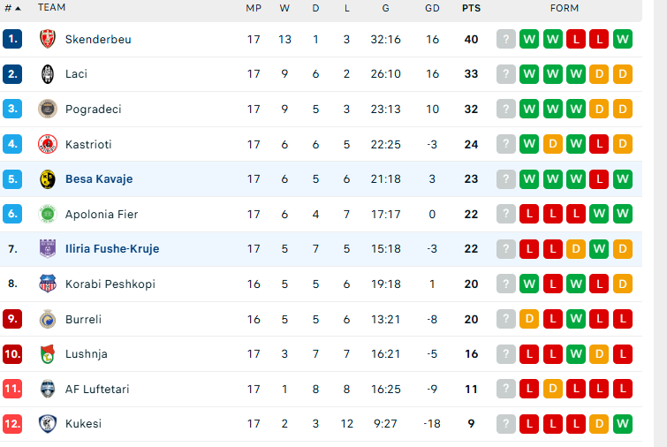This screenshot has height=447, width=667.
Task: Sort table by the # rank column
Action: click(x=11, y=8)
